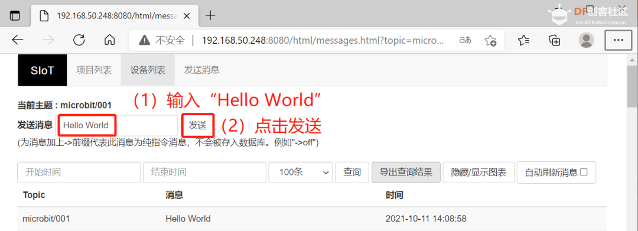
Task: Click 导出查询结果 button
Action: [x=406, y=172]
